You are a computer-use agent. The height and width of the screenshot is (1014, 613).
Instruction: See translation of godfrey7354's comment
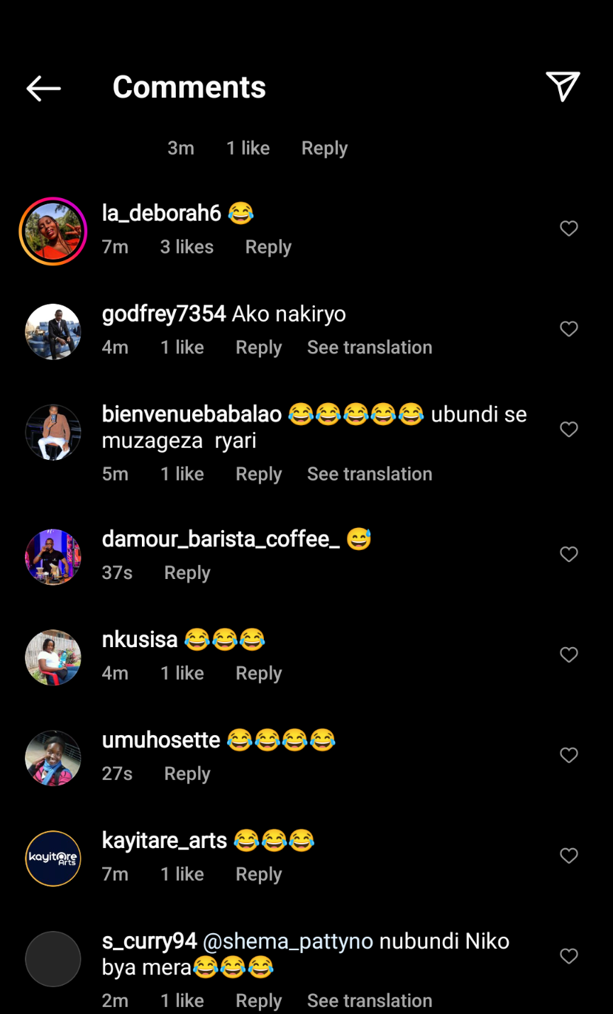pyautogui.click(x=370, y=348)
